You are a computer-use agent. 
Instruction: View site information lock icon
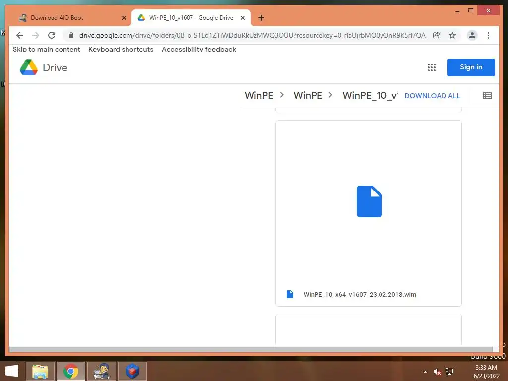coord(71,35)
